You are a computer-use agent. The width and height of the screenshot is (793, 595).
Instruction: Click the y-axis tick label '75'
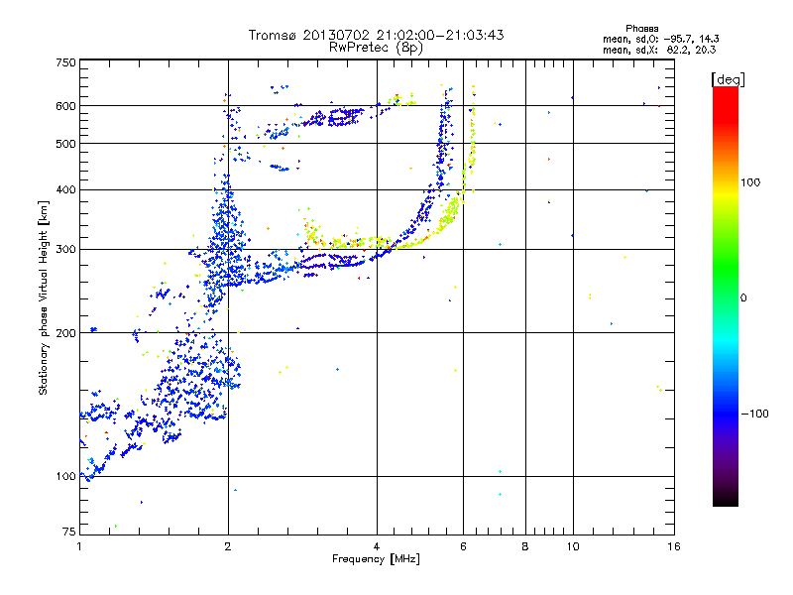(x=69, y=532)
